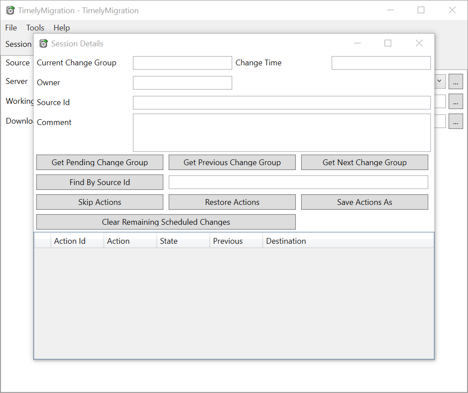Sort by the Destination column header
468x393 pixels.
point(348,241)
